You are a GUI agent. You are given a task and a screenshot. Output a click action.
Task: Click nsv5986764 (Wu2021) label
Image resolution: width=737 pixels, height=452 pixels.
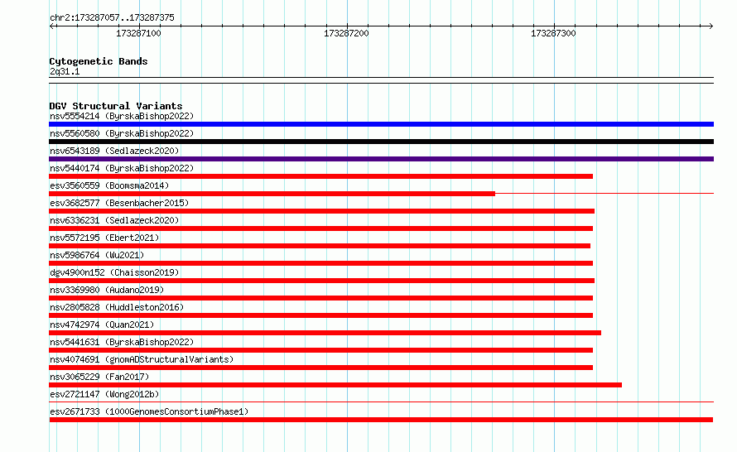(97, 255)
